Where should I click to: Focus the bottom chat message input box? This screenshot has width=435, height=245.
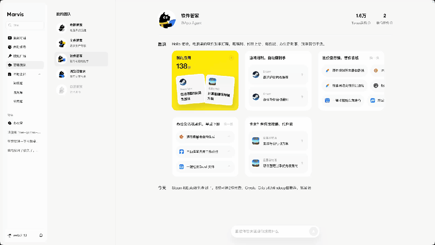coord(271,231)
